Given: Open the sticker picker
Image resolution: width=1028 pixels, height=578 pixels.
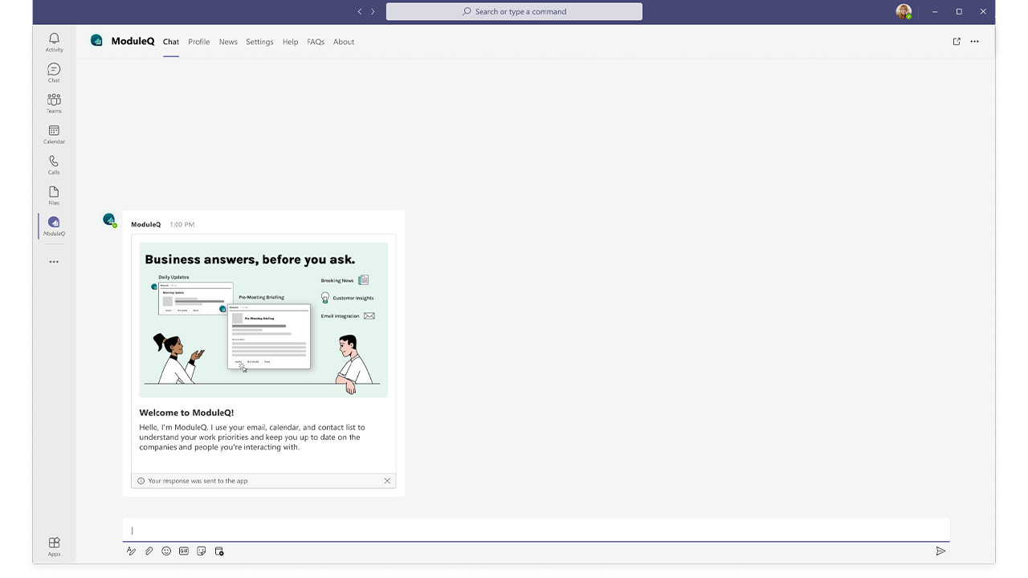Looking at the screenshot, I should click(202, 551).
